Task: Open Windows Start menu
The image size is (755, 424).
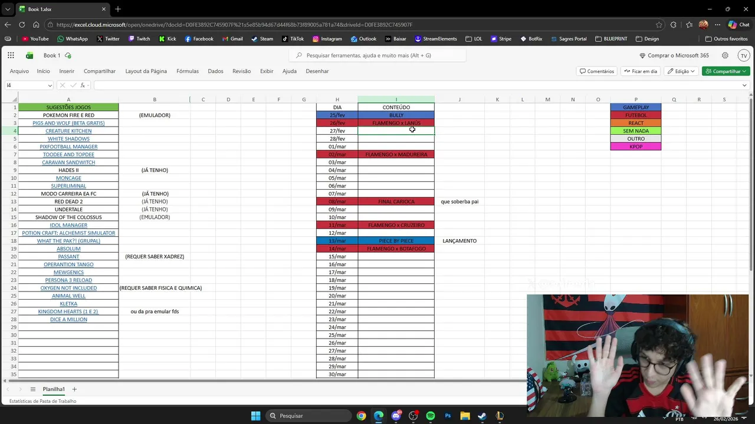Action: coord(255,416)
